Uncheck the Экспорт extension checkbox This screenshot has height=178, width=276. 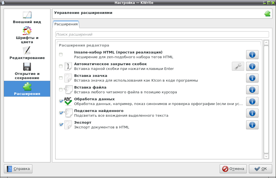tap(61, 125)
